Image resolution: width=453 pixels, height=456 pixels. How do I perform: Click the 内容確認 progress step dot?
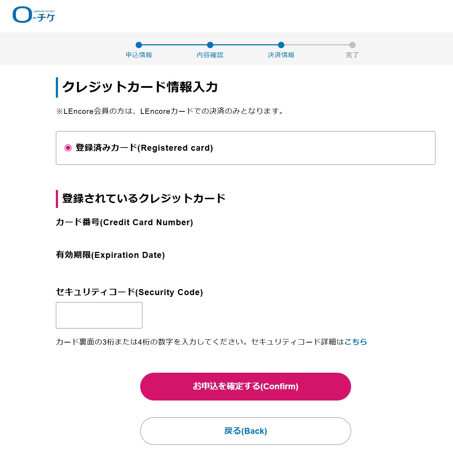[x=210, y=45]
